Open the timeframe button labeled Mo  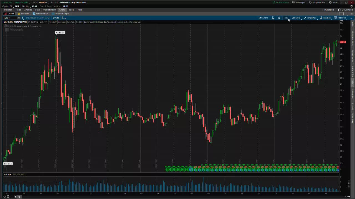286,18
